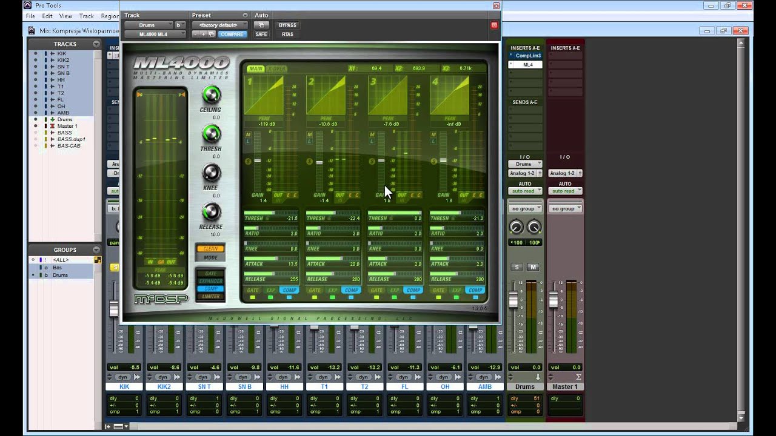The width and height of the screenshot is (776, 436).
Task: Click the Drums track left pan knob
Action: pyautogui.click(x=516, y=227)
